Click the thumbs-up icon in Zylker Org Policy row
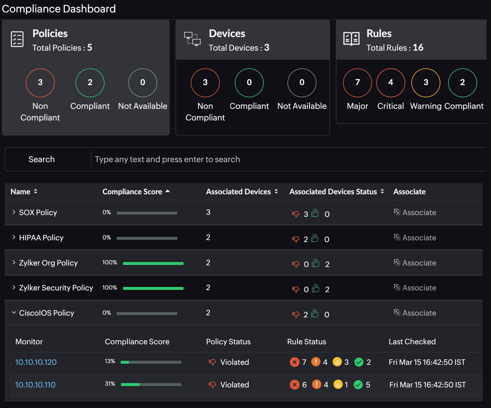Image resolution: width=491 pixels, height=408 pixels. [x=316, y=263]
